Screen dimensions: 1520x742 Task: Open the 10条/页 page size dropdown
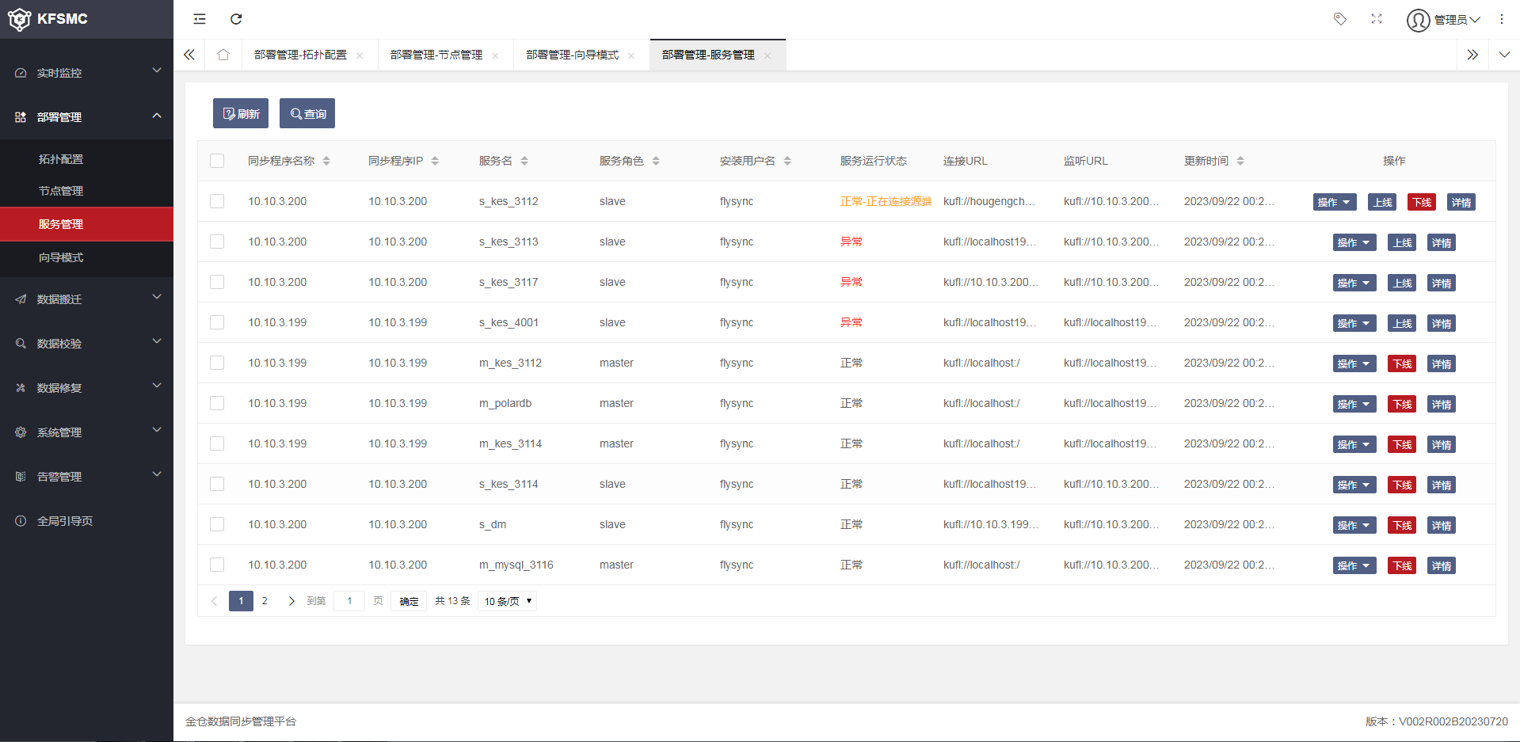coord(507,601)
